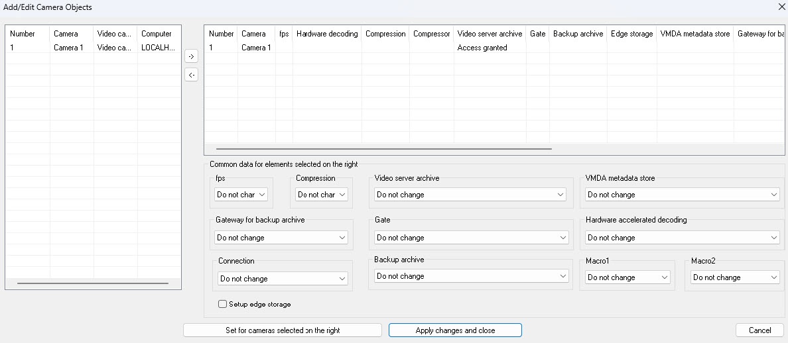Screen dimensions: 788x343
Task: Open the Macro1 dropdown
Action: 627,277
